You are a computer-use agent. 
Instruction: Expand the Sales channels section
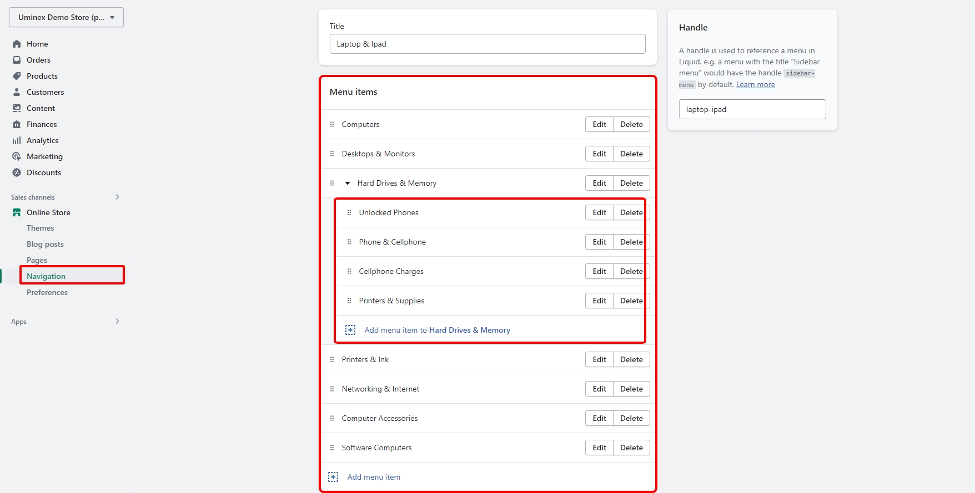[x=117, y=197]
